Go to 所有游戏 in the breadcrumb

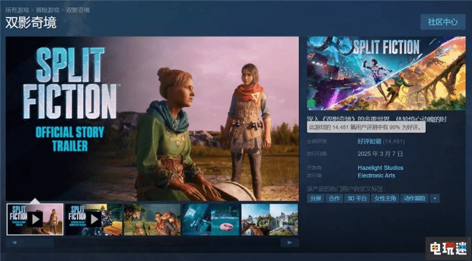17,10
